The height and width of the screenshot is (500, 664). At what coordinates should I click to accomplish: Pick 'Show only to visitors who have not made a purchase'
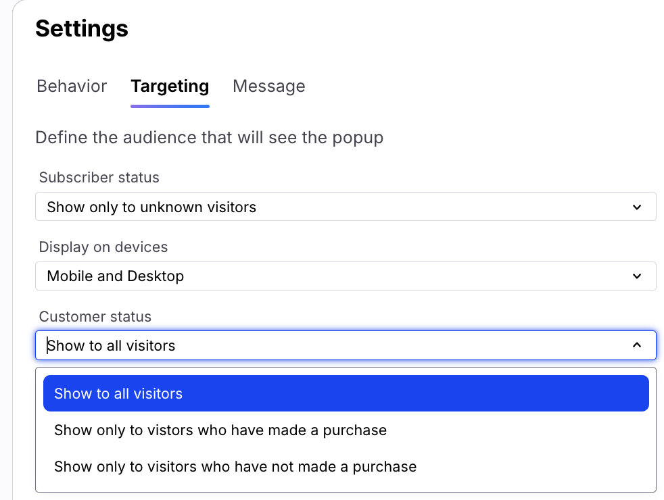pyautogui.click(x=235, y=467)
